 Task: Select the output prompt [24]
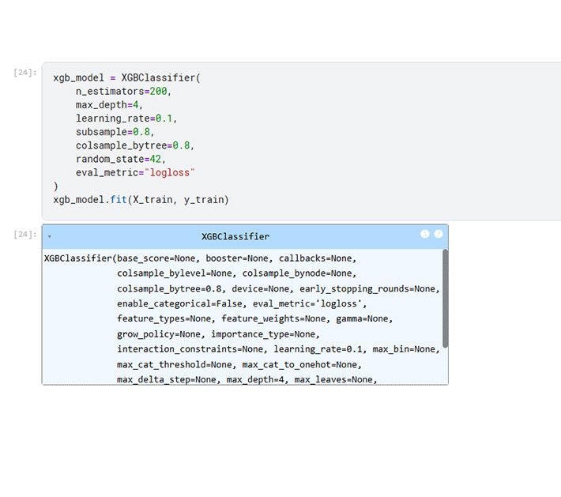click(24, 235)
